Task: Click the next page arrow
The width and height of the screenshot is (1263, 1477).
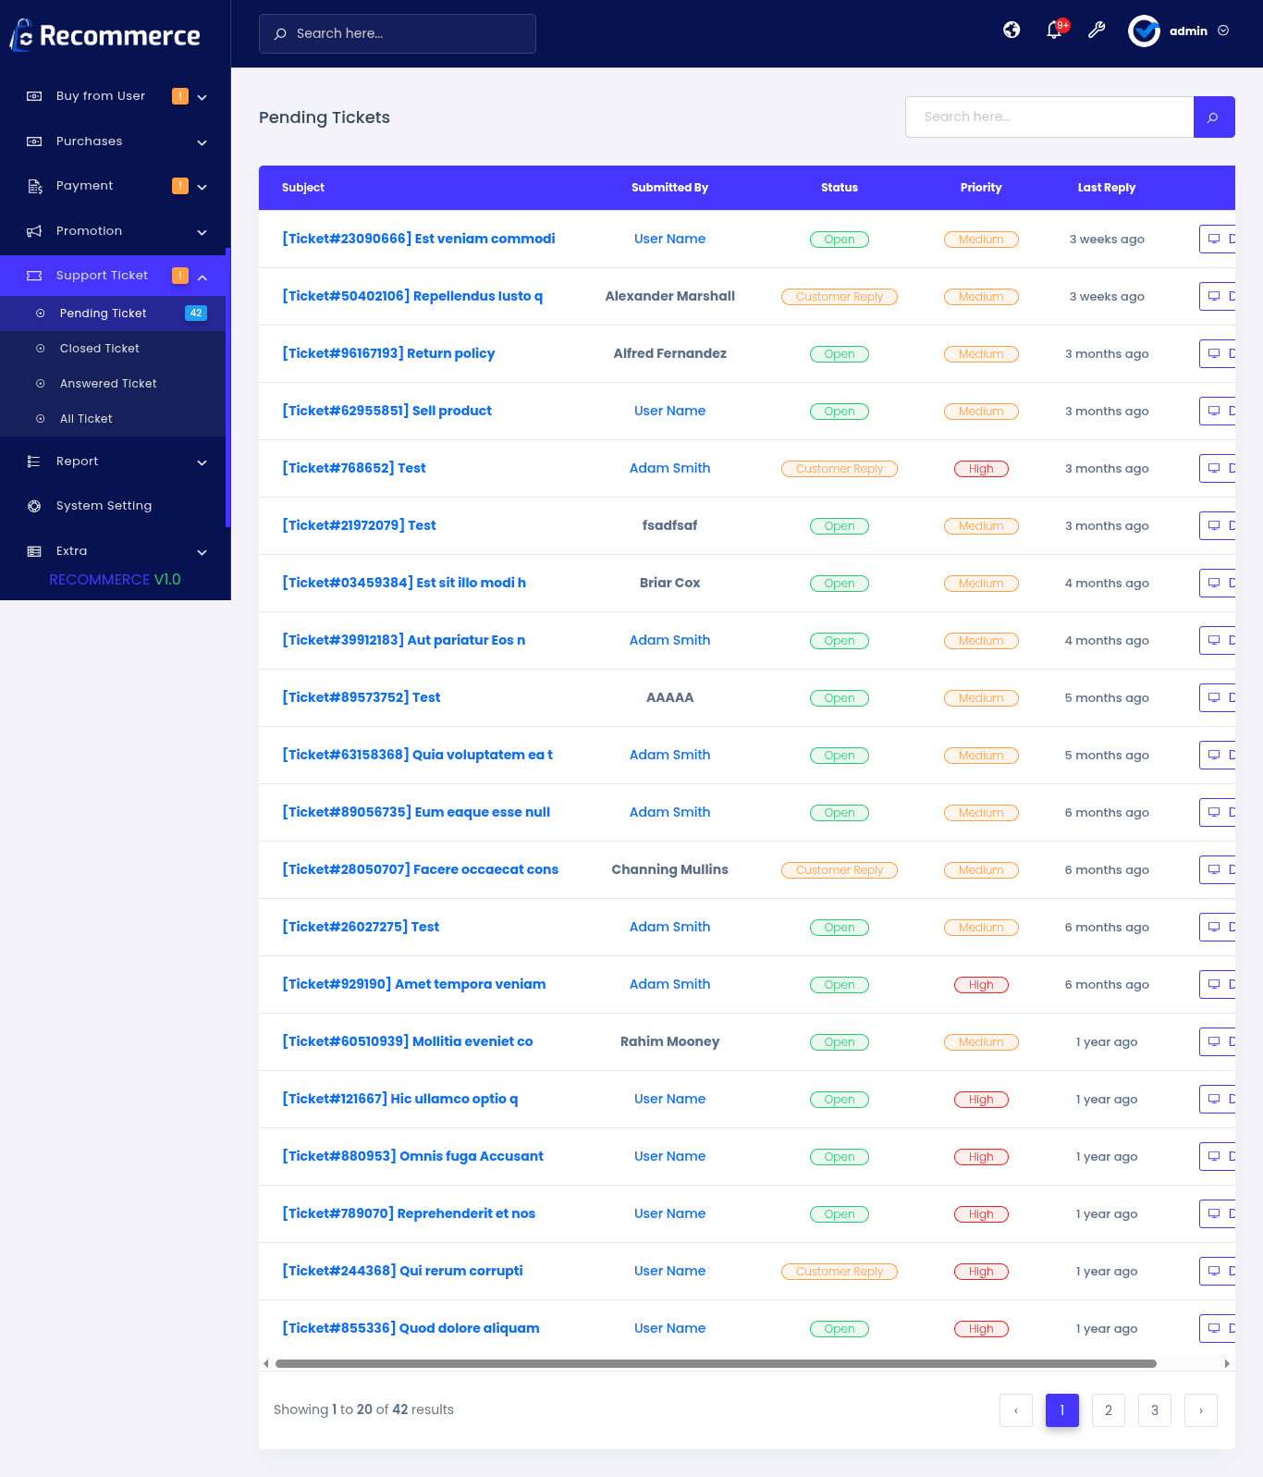Action: pos(1201,1410)
